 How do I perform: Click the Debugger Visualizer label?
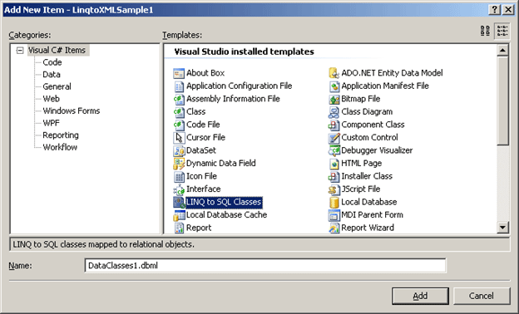point(377,150)
